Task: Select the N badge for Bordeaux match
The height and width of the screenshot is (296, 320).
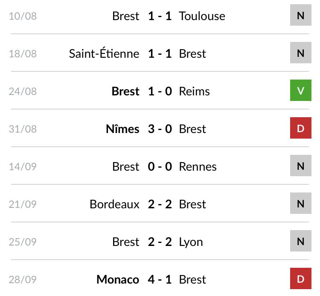Action: point(301,203)
